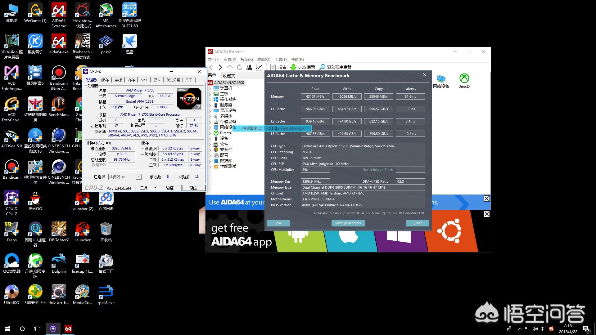Open the taskbar volume icon

click(535, 329)
